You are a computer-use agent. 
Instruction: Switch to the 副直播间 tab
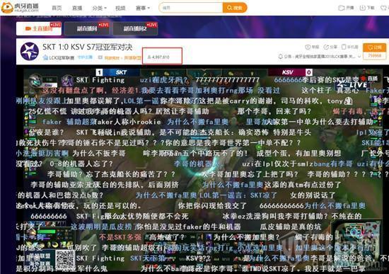[86, 28]
